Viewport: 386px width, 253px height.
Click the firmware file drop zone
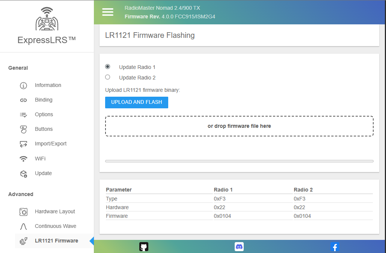click(x=239, y=126)
